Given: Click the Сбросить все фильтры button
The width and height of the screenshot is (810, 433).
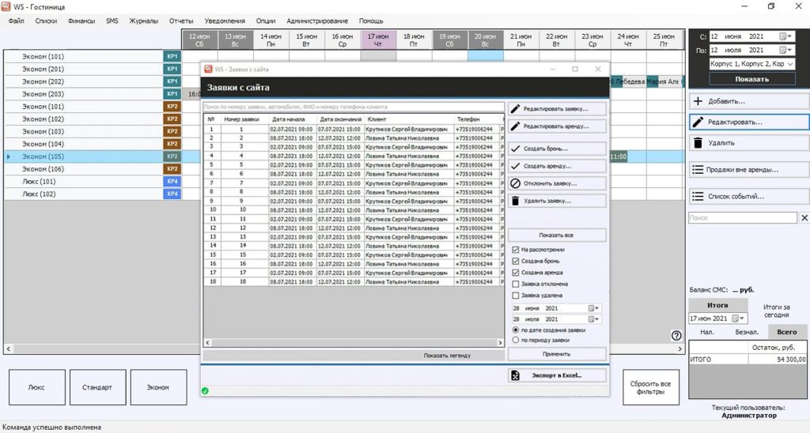Looking at the screenshot, I should [x=650, y=388].
